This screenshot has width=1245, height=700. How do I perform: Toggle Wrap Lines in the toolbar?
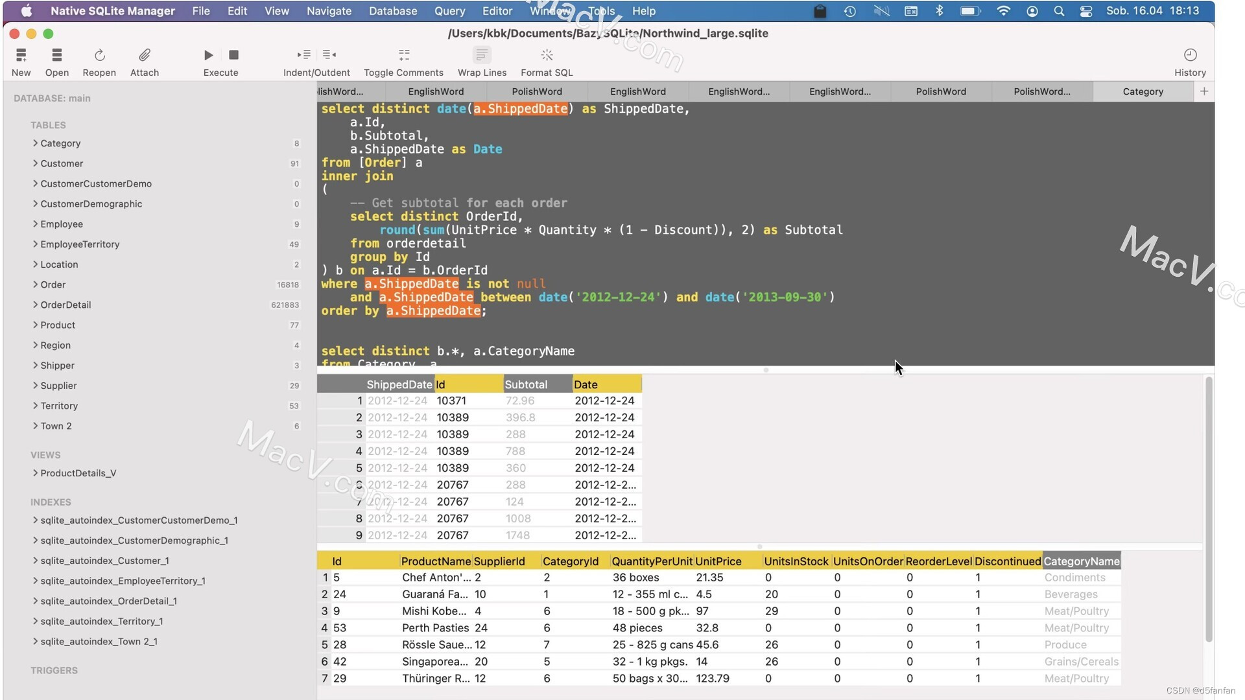482,55
